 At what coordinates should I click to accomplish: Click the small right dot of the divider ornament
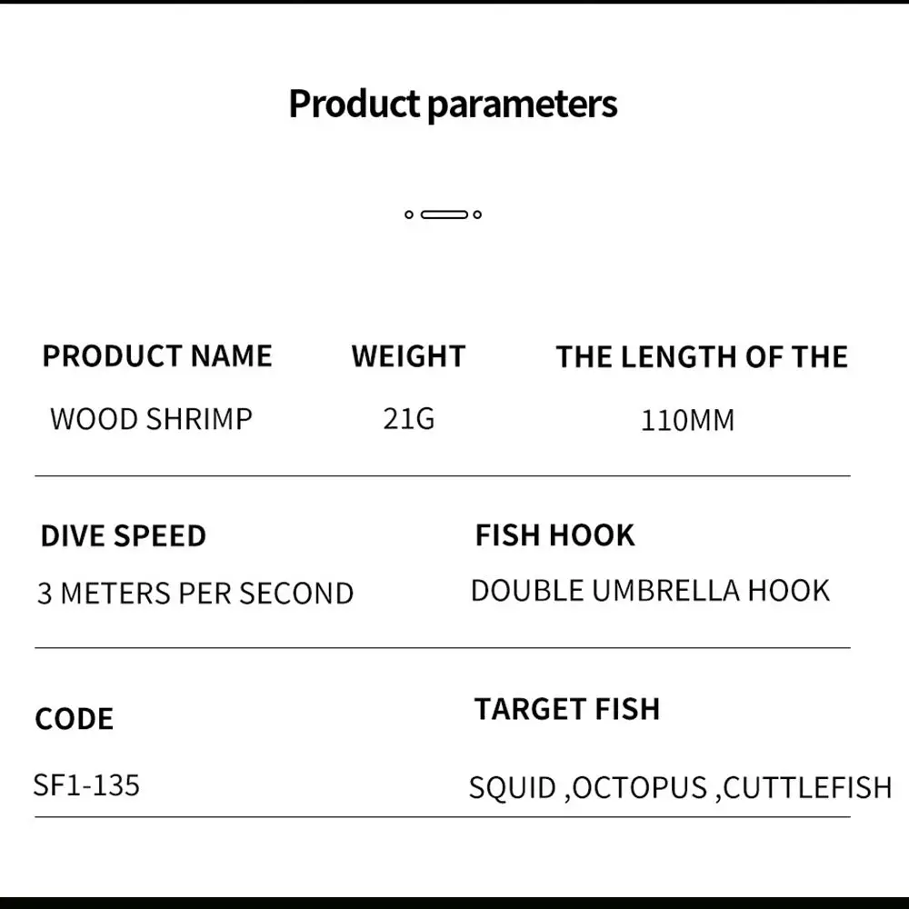(478, 215)
